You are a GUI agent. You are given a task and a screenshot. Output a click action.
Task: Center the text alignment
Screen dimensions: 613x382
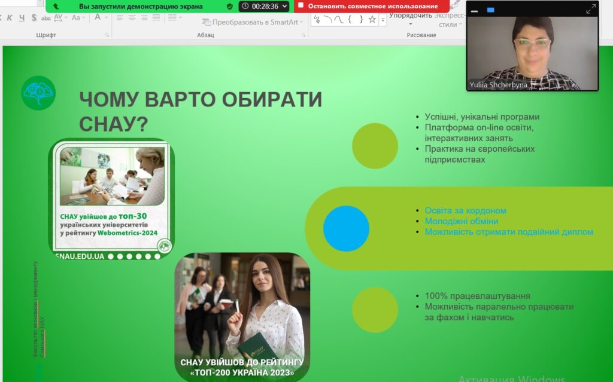132,17
